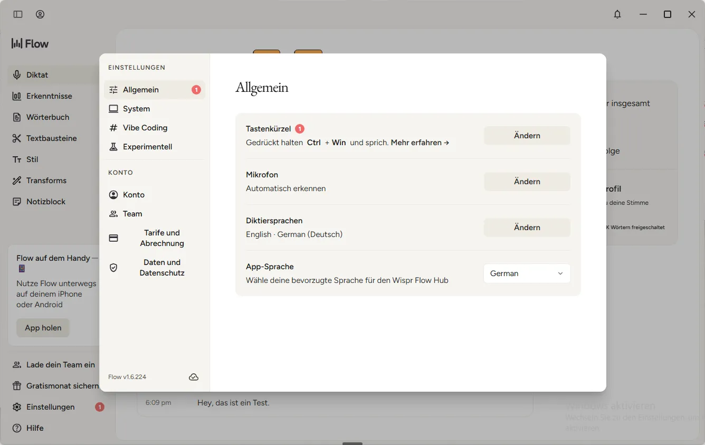Click the Flow logo in the sidebar
This screenshot has width=705, height=445.
point(30,44)
